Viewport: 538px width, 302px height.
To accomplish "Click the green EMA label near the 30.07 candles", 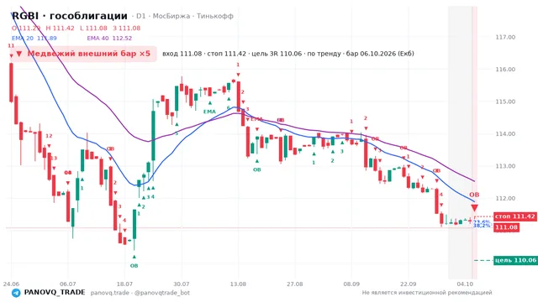I will click(209, 112).
